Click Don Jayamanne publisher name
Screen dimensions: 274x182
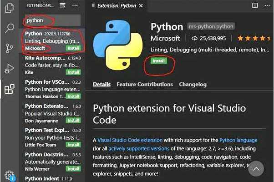click(x=41, y=121)
